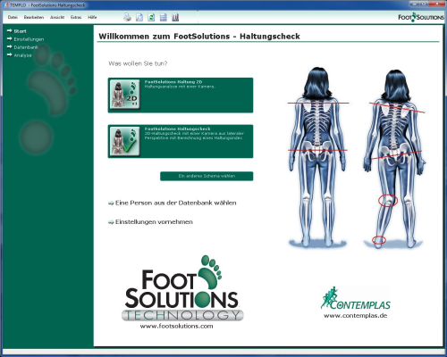The width and height of the screenshot is (447, 357).
Task: Open Analyse in the sidebar
Action: [x=20, y=55]
